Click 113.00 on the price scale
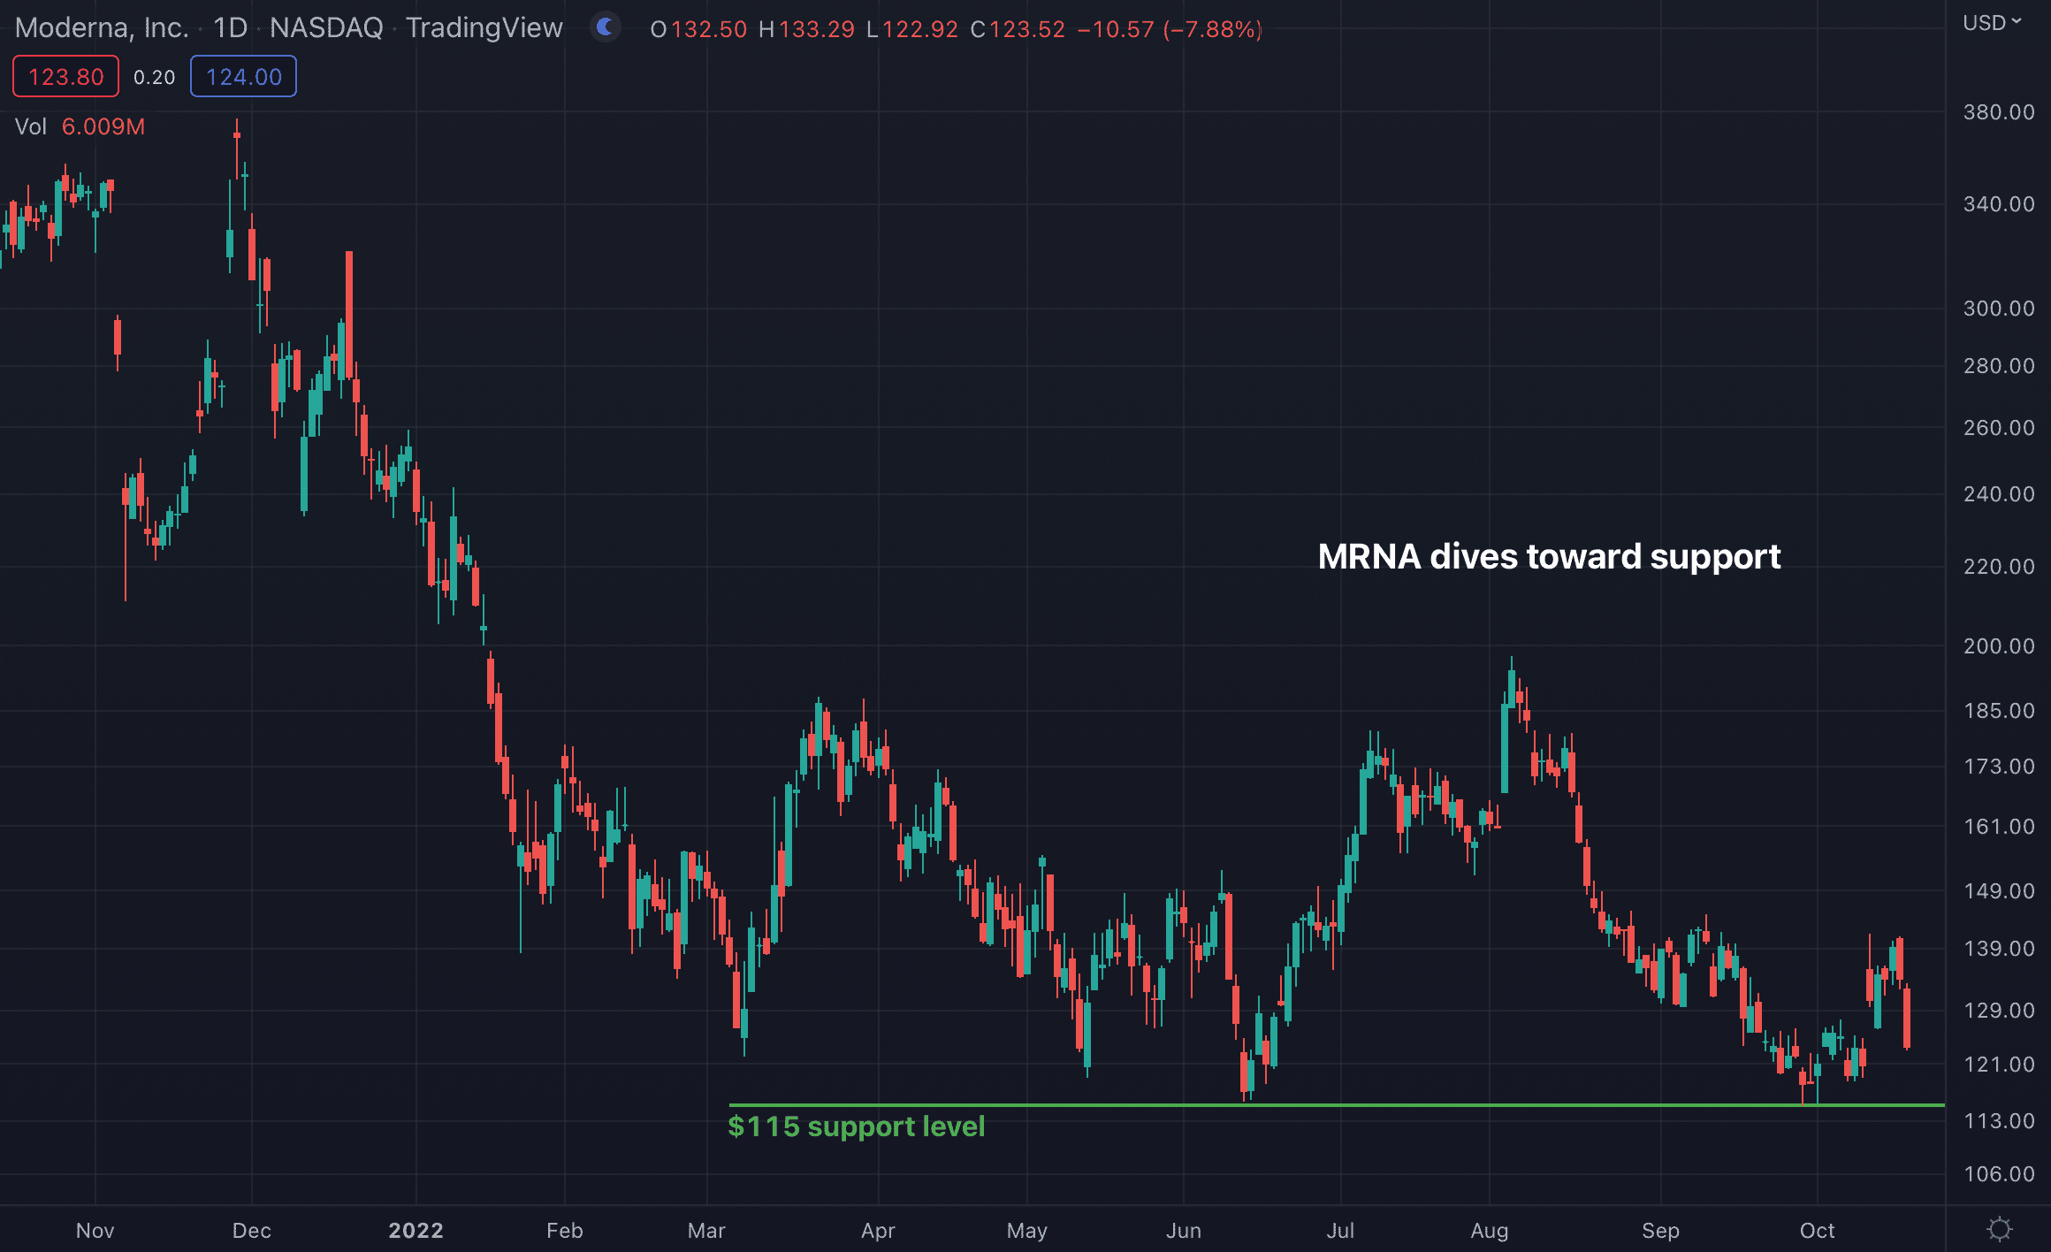 click(x=1998, y=1121)
